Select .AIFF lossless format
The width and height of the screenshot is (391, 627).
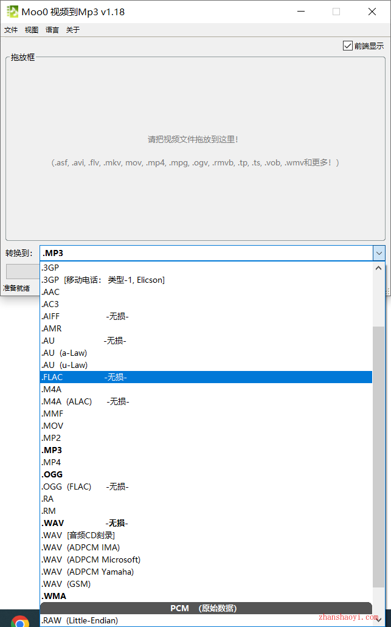click(206, 316)
